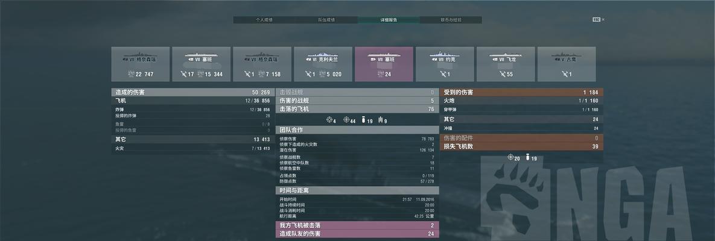The image size is (715, 241).
Task: Collapse the 造成的伤害 section header
Action: [x=193, y=92]
